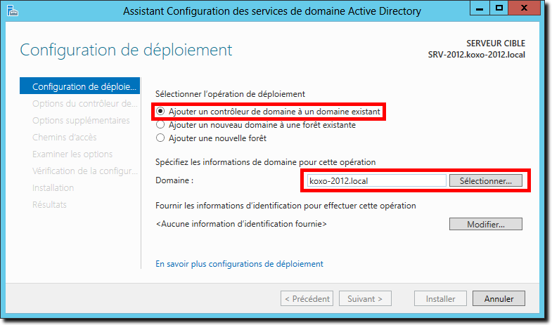Minimize the Active Directory wizard window

point(480,8)
